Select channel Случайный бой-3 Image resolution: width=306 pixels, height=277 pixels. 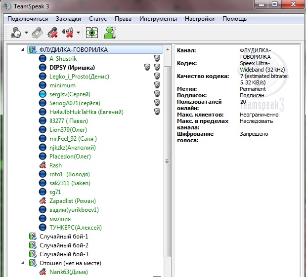(x=64, y=254)
